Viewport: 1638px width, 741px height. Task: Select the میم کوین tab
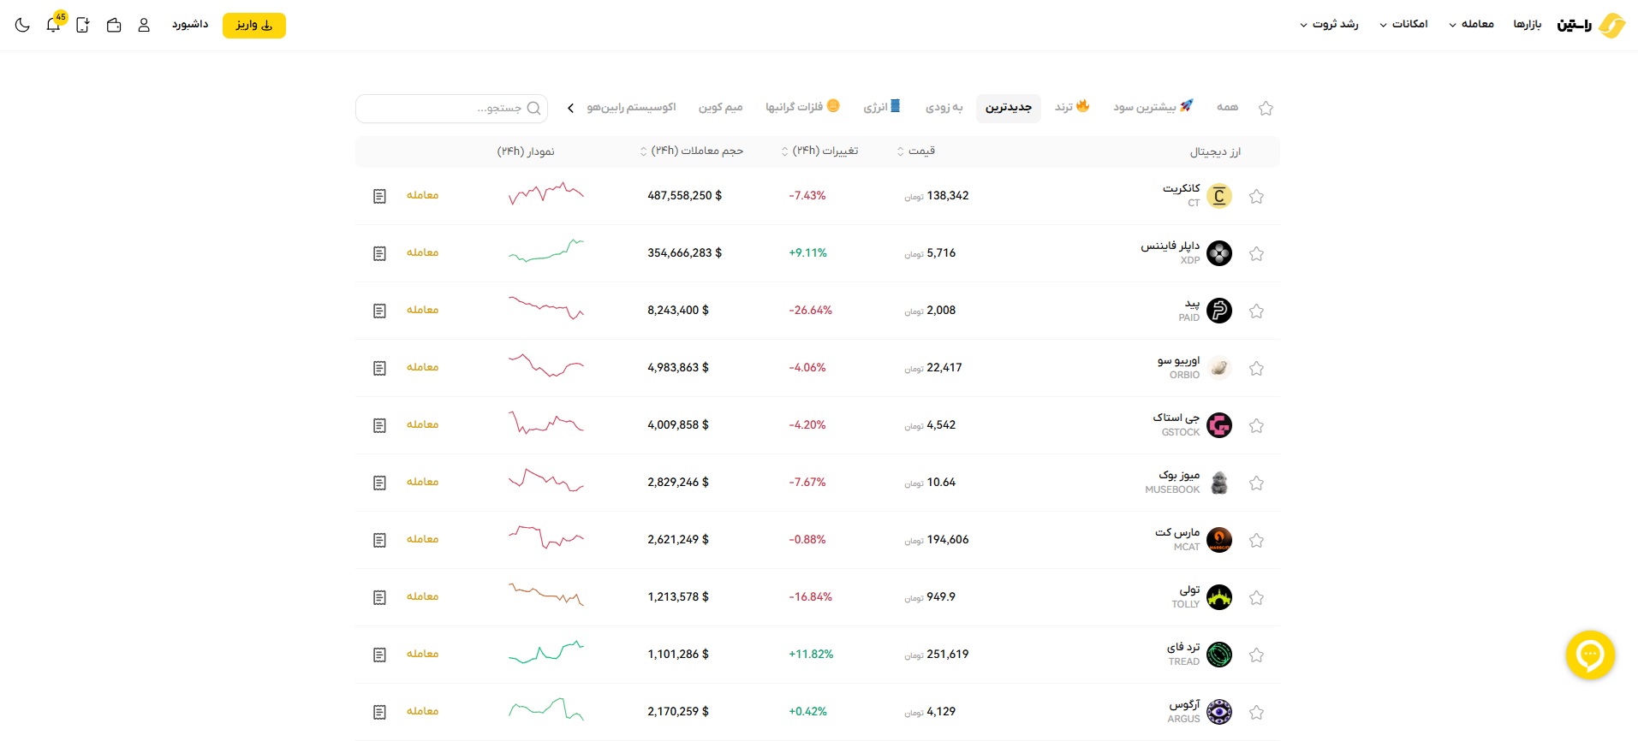(x=720, y=107)
